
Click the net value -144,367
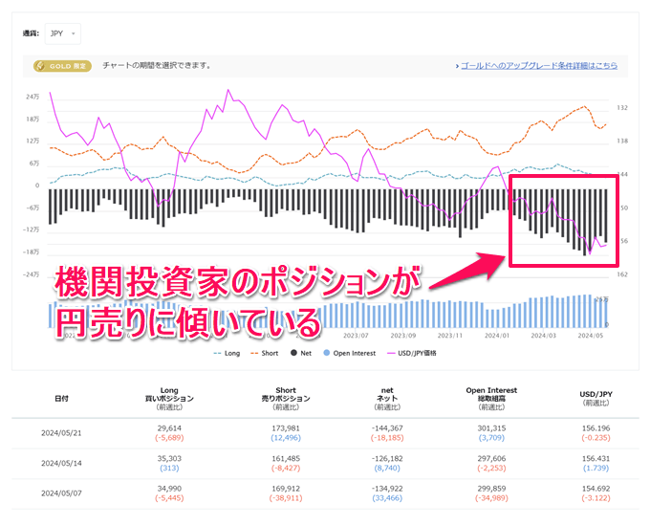(x=387, y=428)
